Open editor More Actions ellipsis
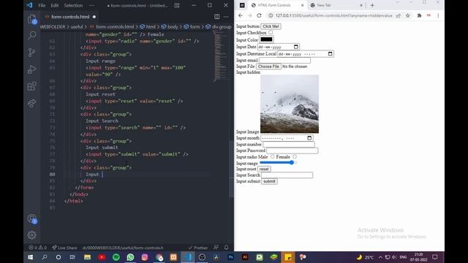468x263 pixels. (x=226, y=17)
